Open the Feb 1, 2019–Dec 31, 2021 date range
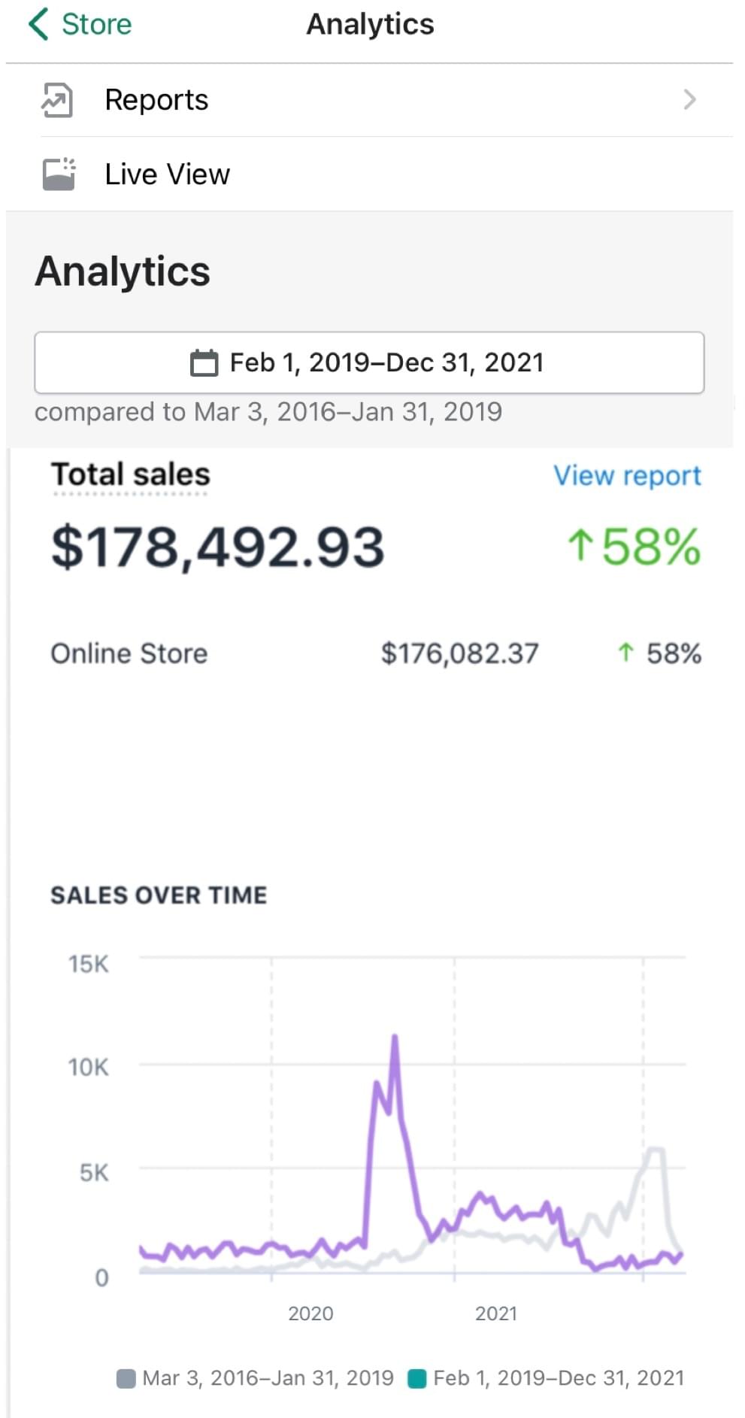The width and height of the screenshot is (745, 1418). [x=386, y=363]
